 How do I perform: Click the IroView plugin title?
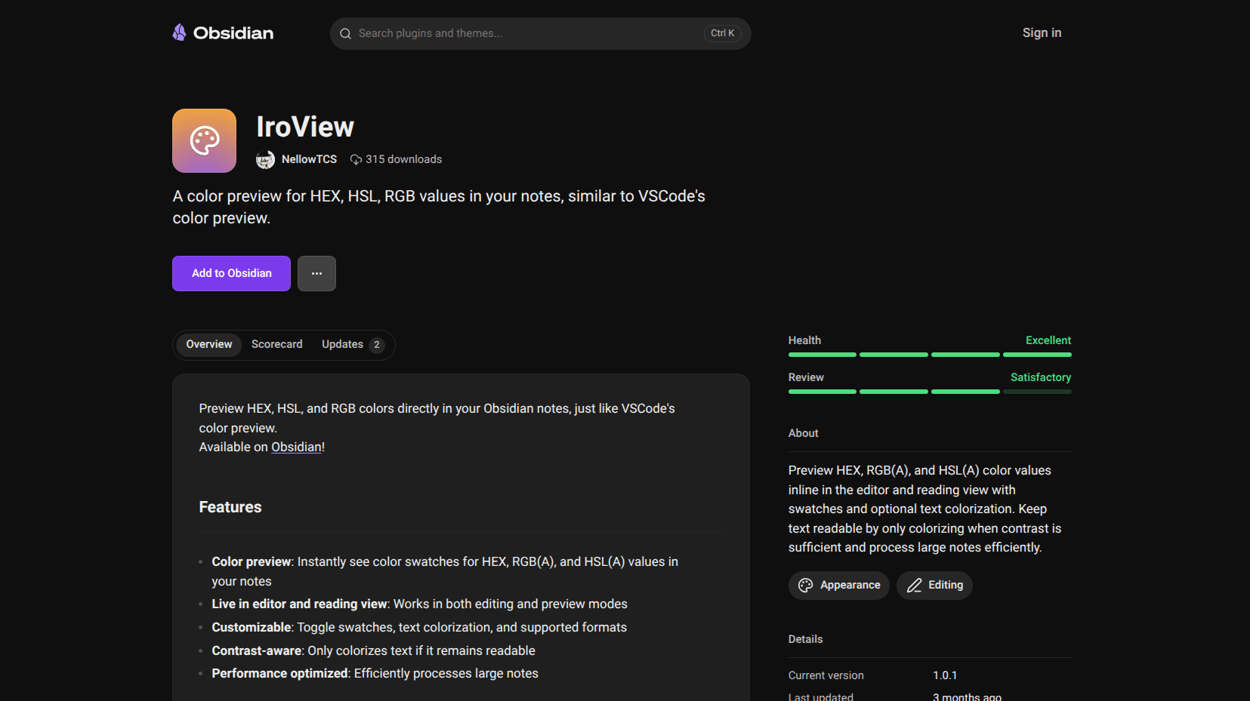point(305,127)
